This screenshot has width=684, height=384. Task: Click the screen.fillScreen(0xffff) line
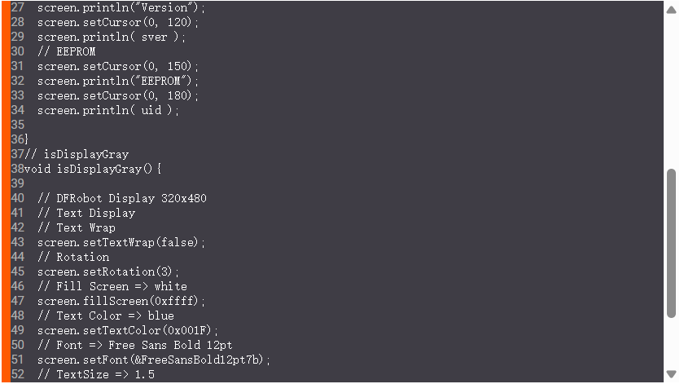pos(121,301)
